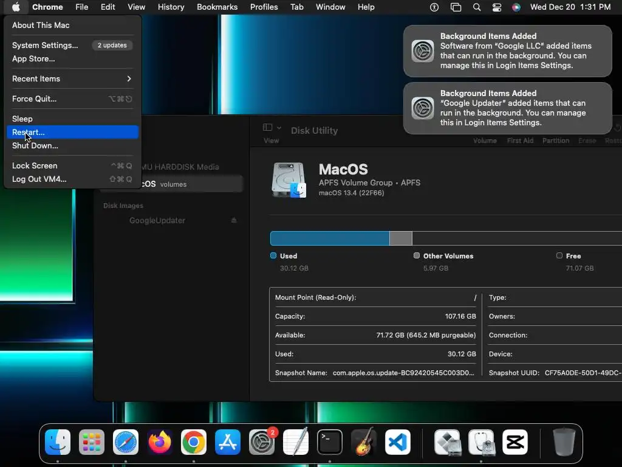Select Shut Down… in Apple menu
The width and height of the screenshot is (622, 467).
(x=73, y=146)
